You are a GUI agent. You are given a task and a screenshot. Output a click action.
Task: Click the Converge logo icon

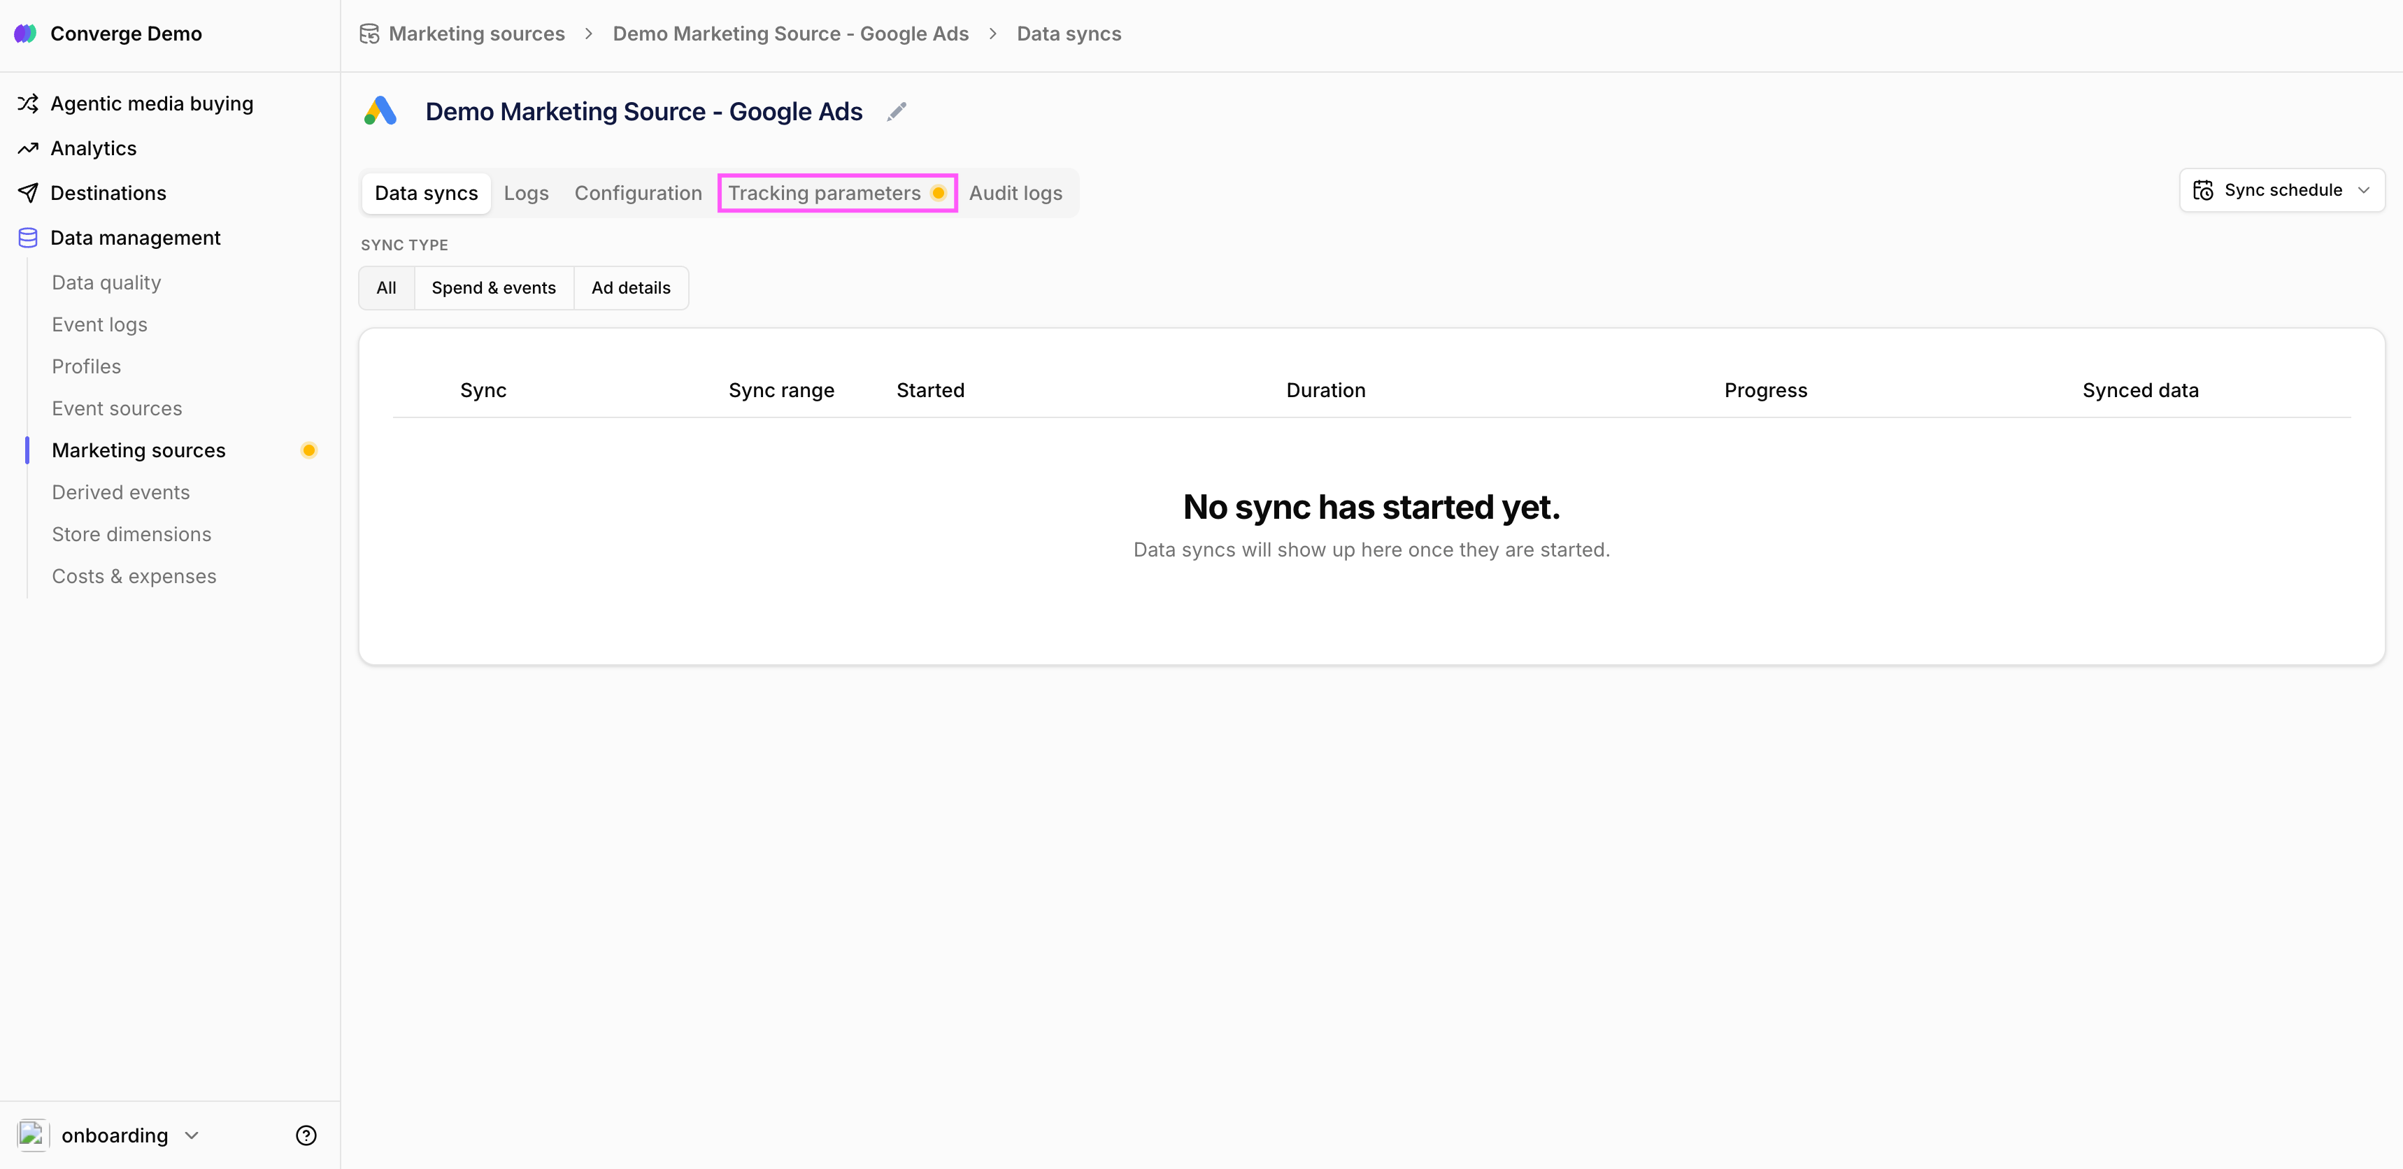[25, 34]
